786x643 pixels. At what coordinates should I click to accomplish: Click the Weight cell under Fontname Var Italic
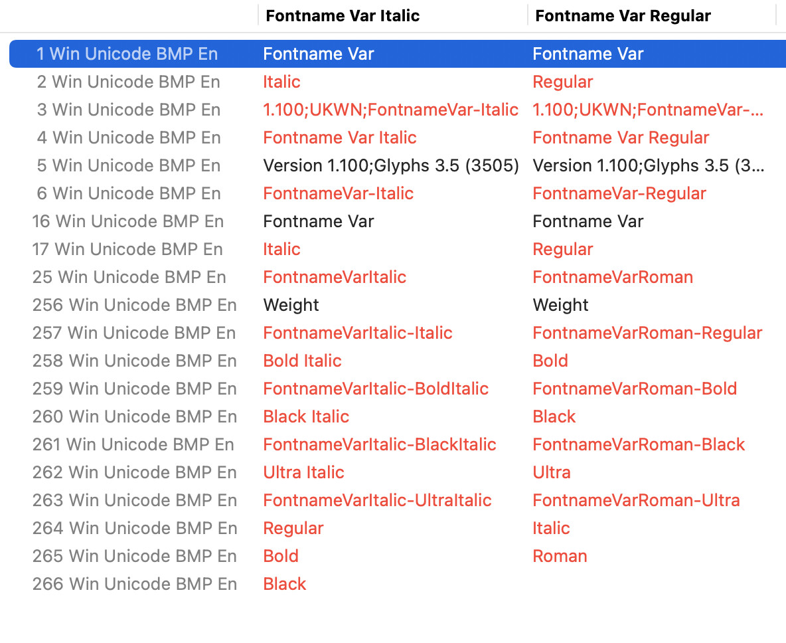coord(291,305)
